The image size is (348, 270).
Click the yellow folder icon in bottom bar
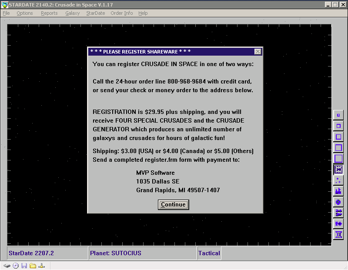click(x=33, y=266)
